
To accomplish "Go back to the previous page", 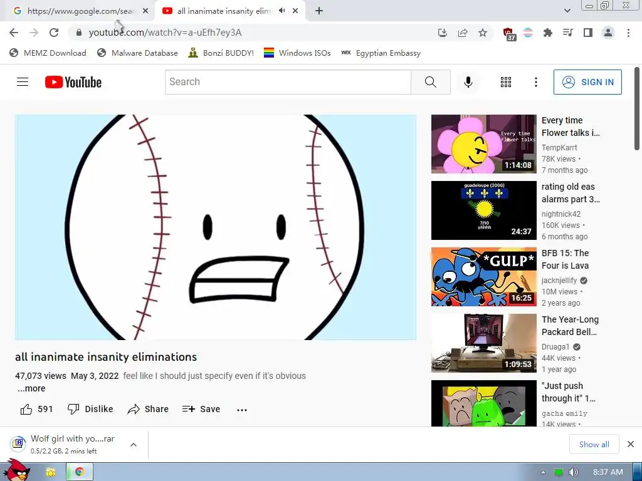I will (14, 33).
